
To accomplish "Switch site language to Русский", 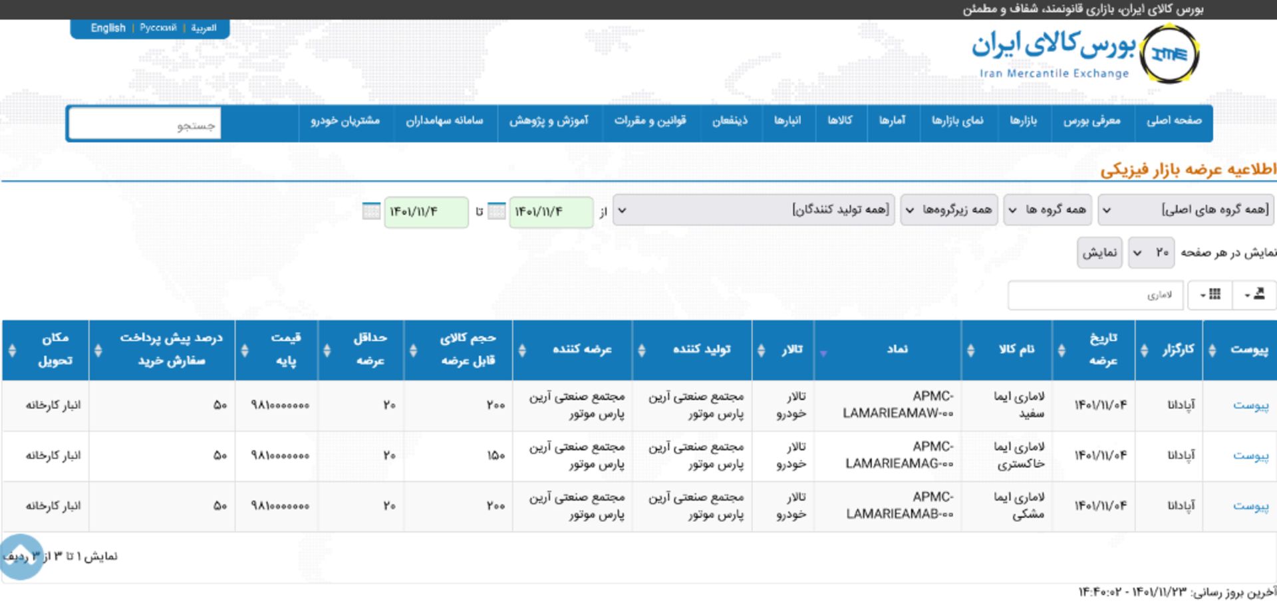I will [158, 28].
